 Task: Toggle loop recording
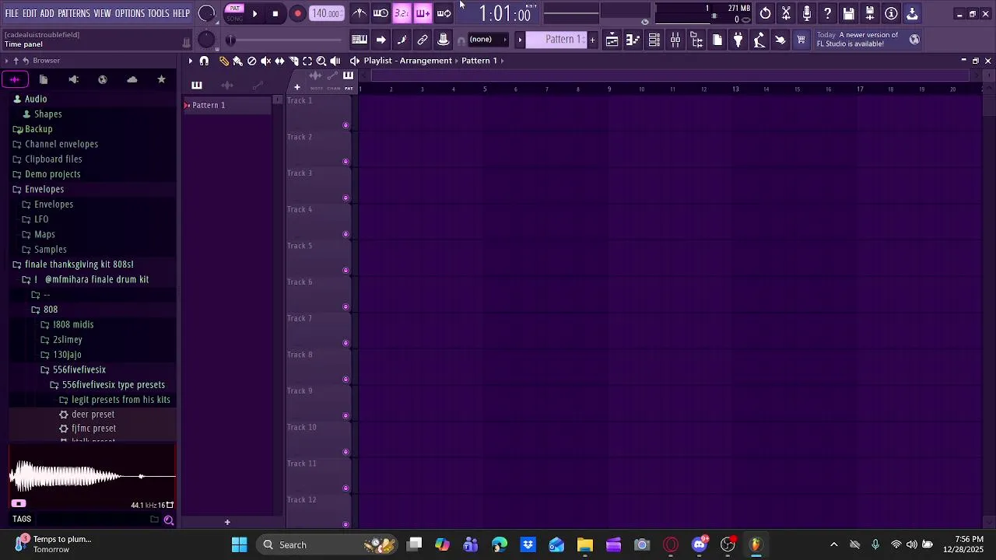point(444,13)
